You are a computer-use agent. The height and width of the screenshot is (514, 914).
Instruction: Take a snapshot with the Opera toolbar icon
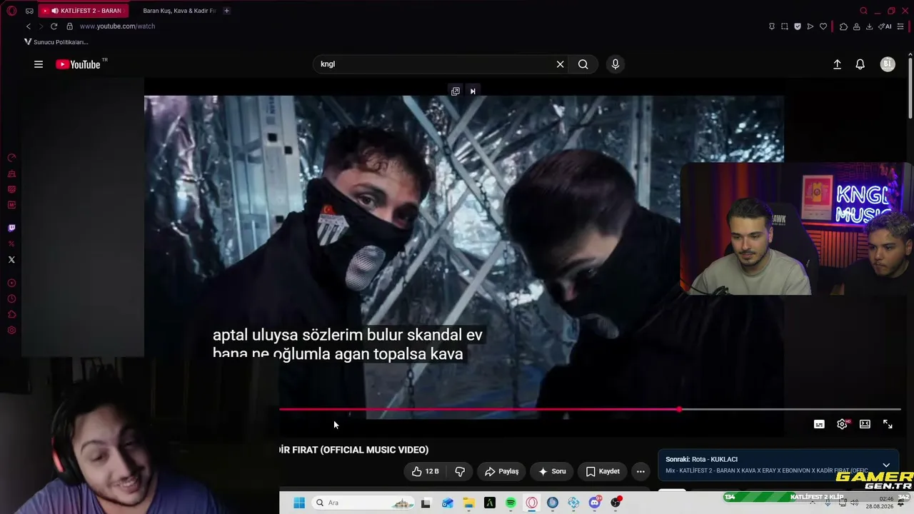tap(785, 26)
